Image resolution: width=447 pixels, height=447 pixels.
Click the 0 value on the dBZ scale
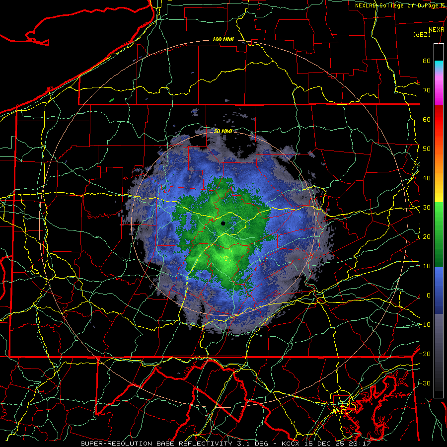(x=429, y=296)
